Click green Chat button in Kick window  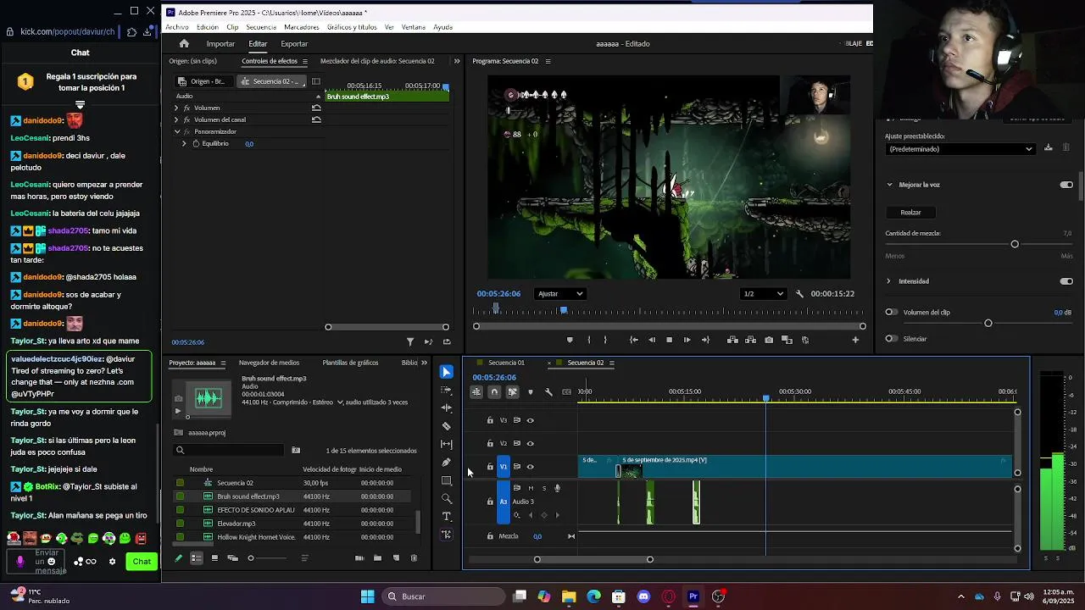pyautogui.click(x=142, y=561)
